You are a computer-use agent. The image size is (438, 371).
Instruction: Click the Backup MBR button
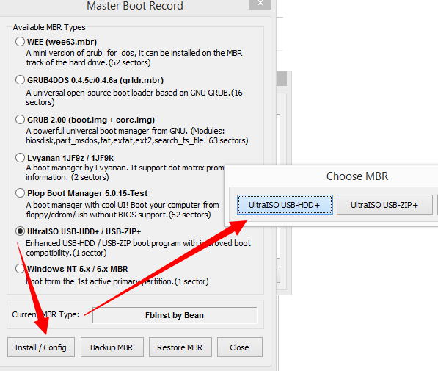click(112, 347)
